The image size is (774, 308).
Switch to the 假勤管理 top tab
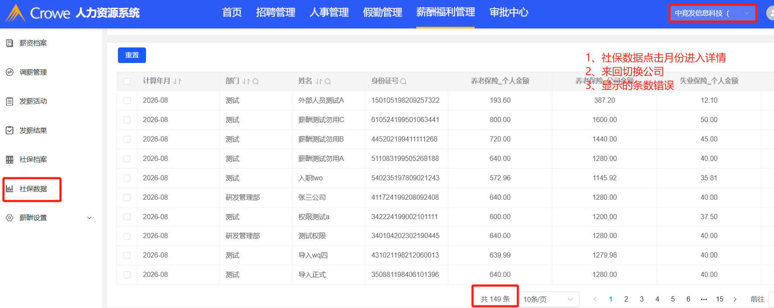(382, 13)
